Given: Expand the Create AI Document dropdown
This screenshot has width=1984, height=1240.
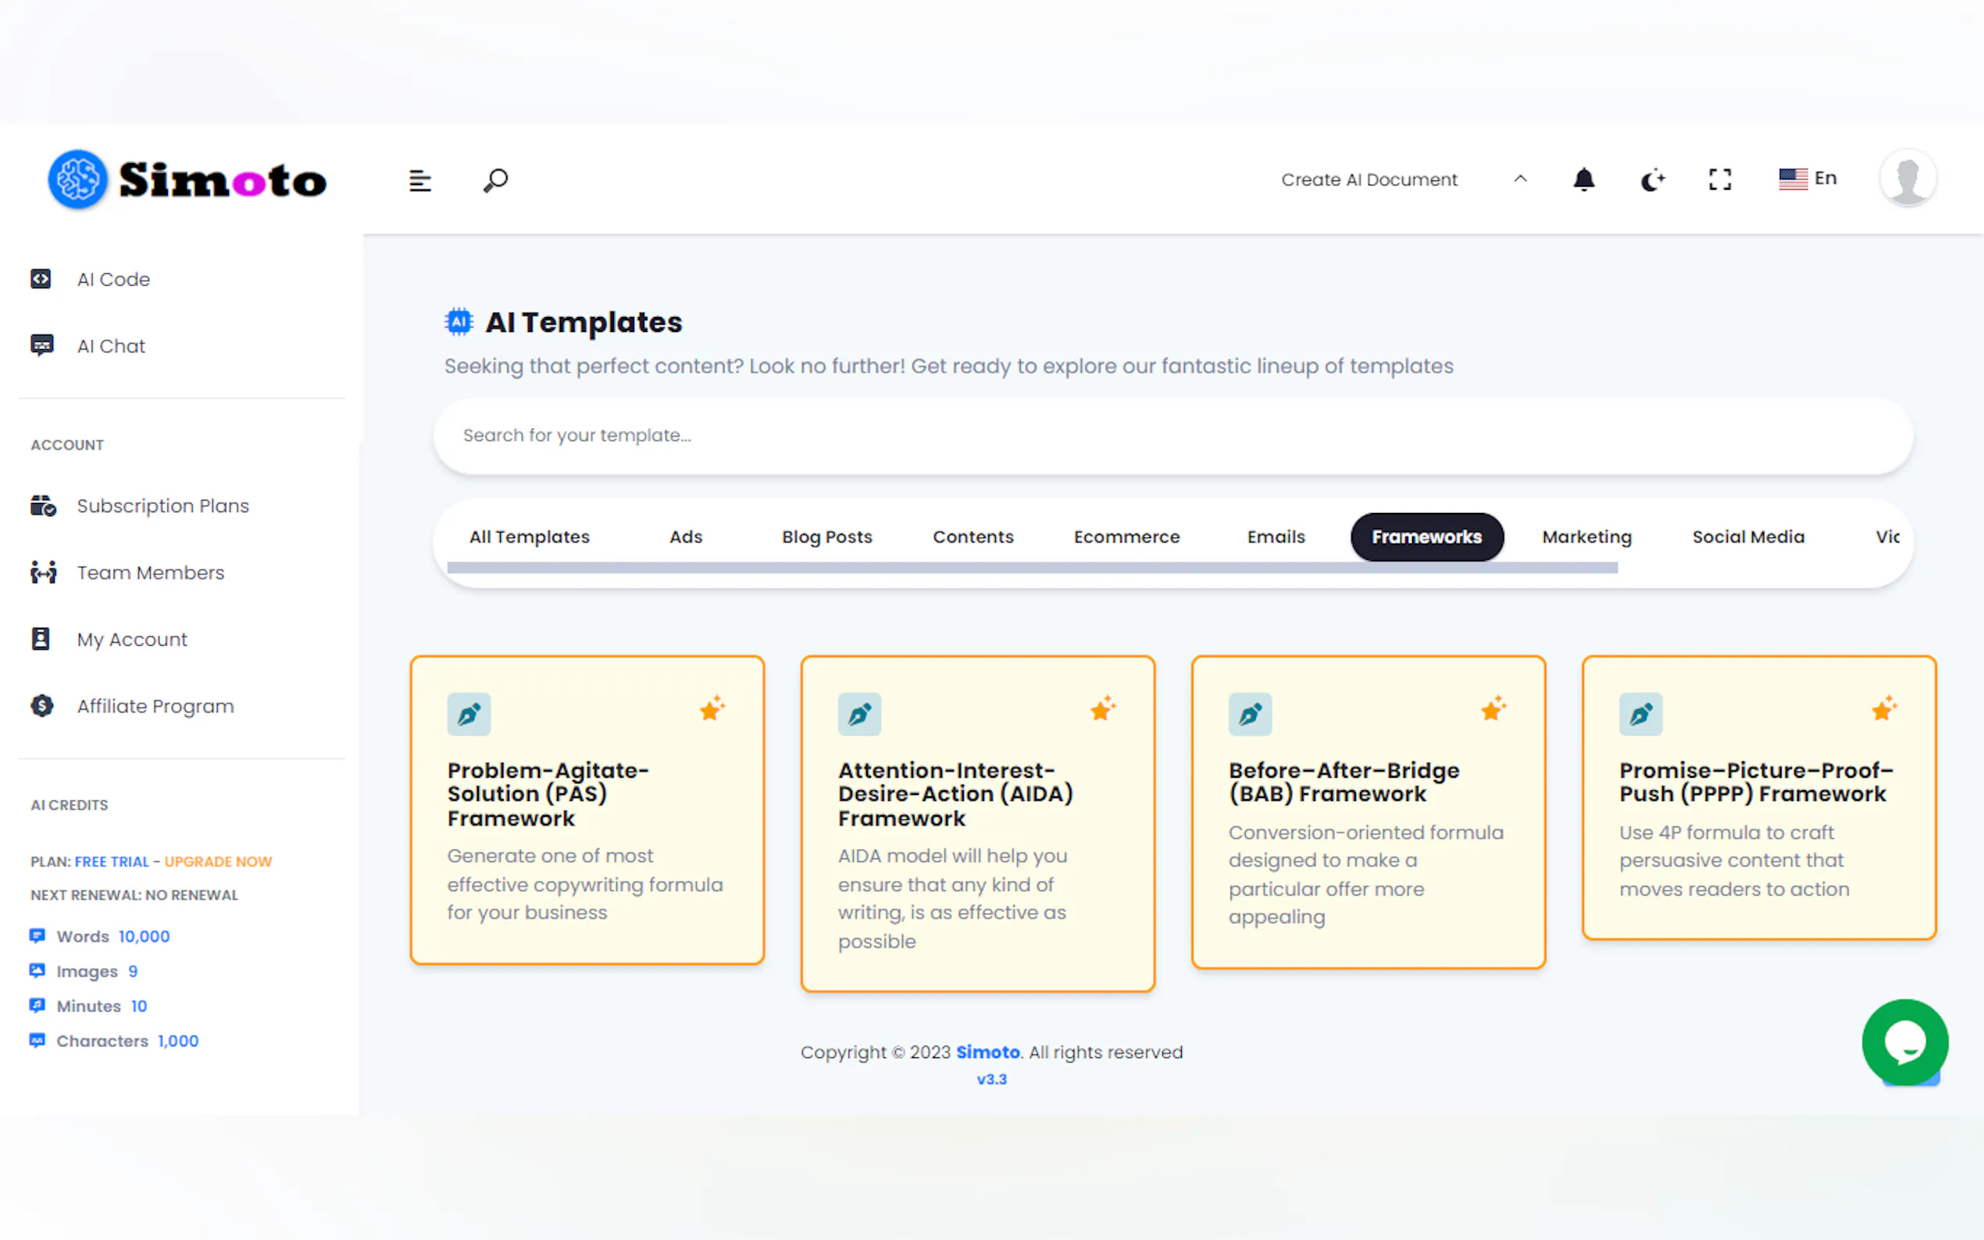Looking at the screenshot, I should tap(1368, 180).
